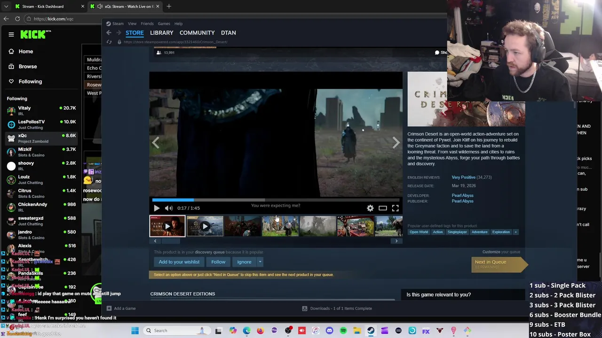Seek on the trailer progress bar

pyautogui.click(x=276, y=200)
